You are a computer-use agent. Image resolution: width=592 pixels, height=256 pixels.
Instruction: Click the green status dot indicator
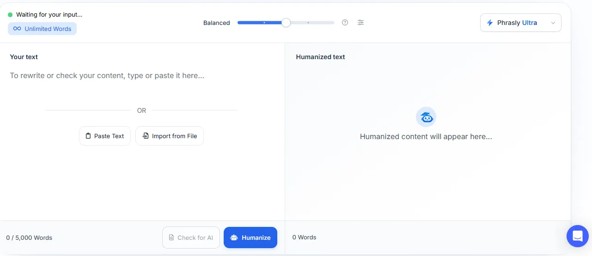10,15
